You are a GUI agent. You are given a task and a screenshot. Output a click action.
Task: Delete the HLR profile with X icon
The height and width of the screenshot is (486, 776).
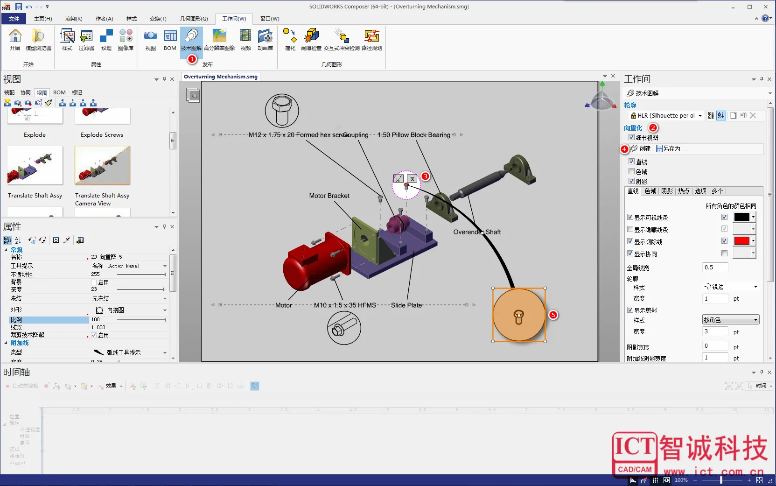point(753,115)
